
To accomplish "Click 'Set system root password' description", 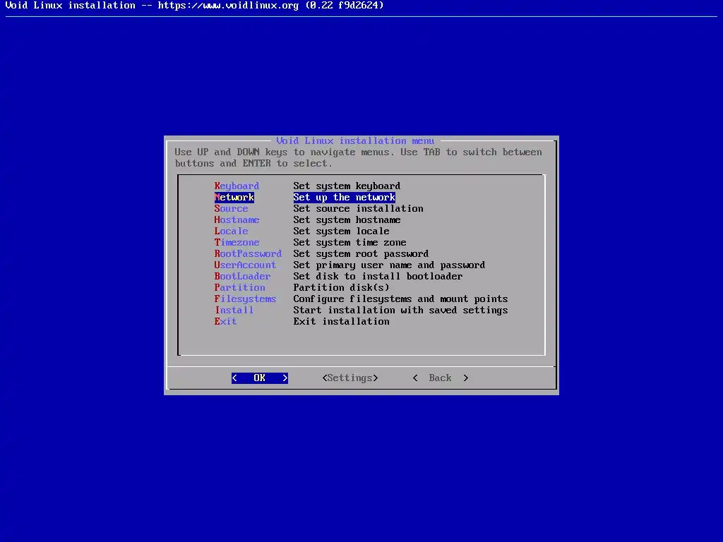I will pyautogui.click(x=361, y=253).
